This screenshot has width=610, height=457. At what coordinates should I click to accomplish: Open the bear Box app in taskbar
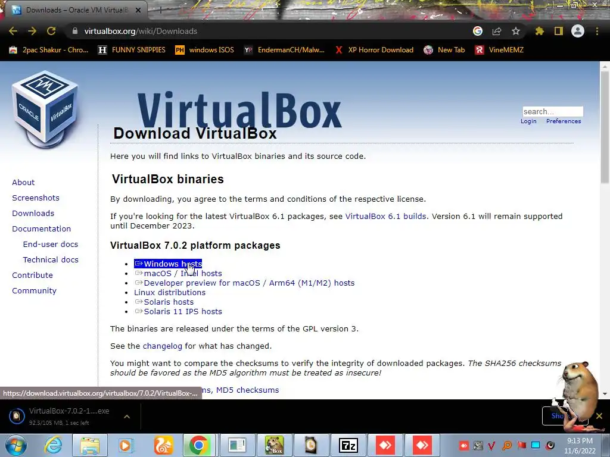(274, 445)
